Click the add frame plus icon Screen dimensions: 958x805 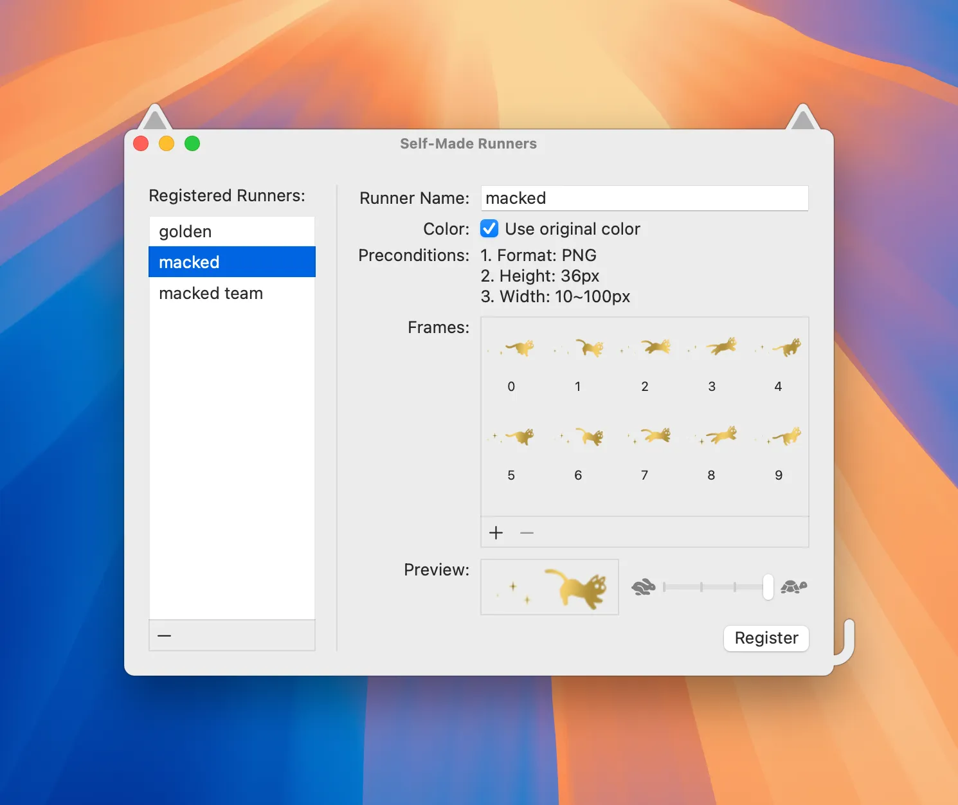pyautogui.click(x=496, y=532)
